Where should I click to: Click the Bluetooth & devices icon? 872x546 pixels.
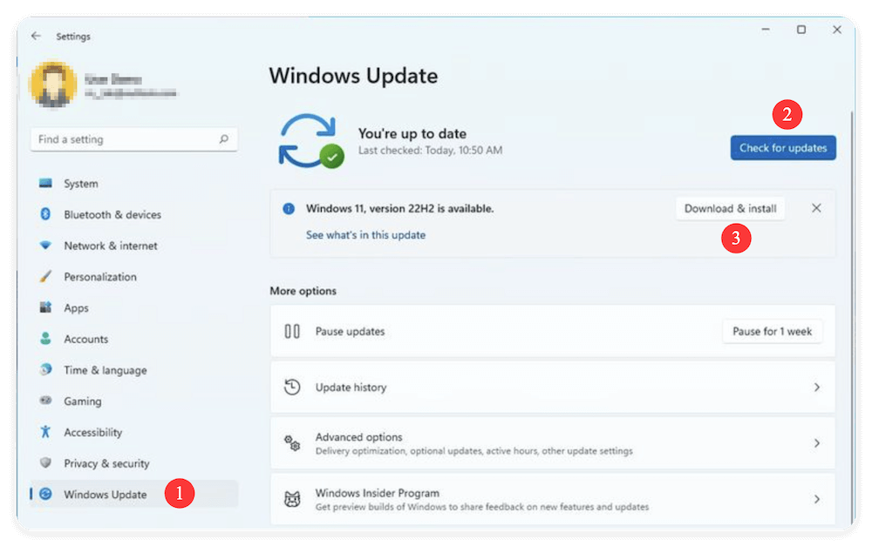[x=45, y=214]
